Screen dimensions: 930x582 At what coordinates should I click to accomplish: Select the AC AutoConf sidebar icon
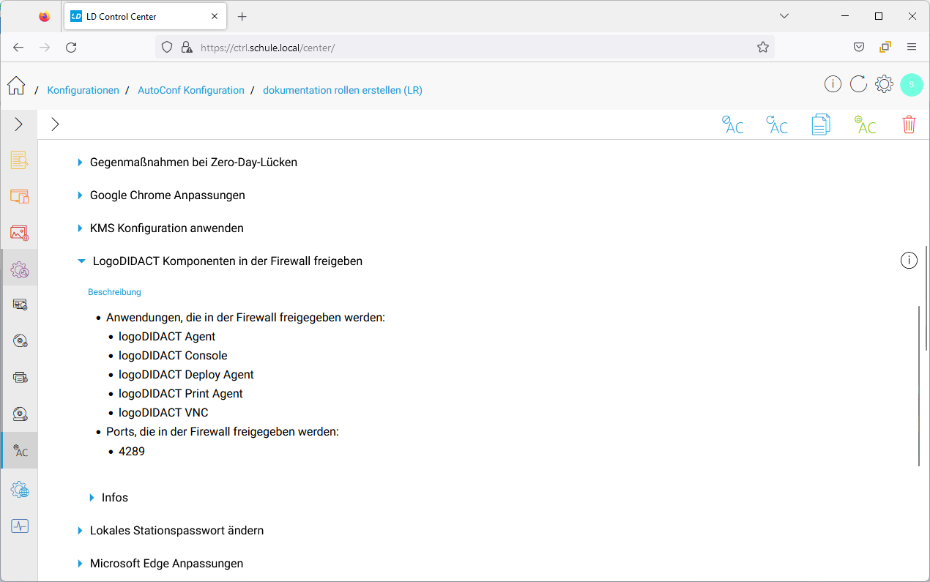tap(20, 450)
